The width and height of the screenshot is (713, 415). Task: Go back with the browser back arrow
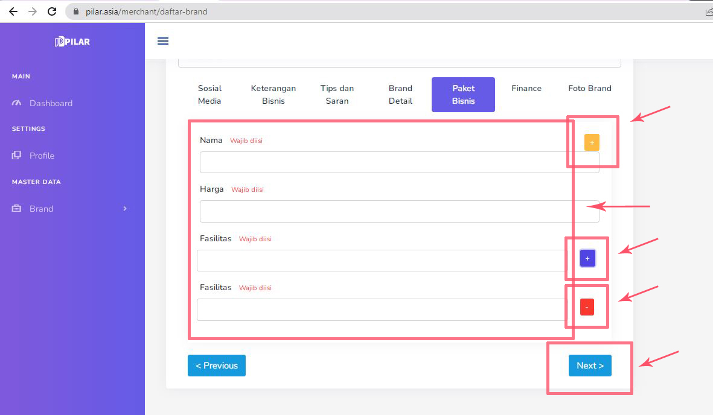13,11
